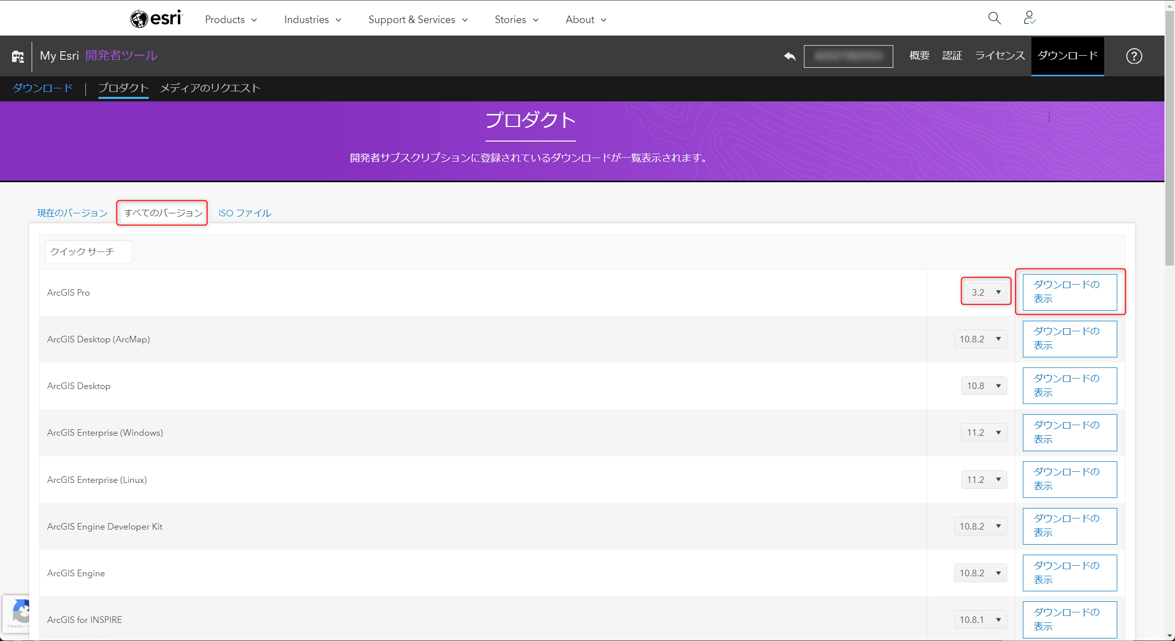Click the back arrow icon
Viewport: 1175px width, 641px height.
coord(789,56)
